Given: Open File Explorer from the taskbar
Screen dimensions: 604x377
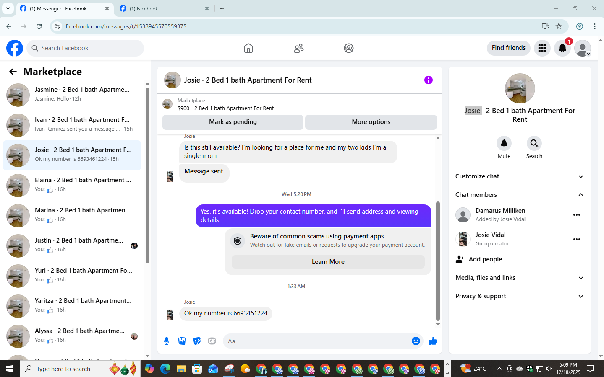Looking at the screenshot, I should pos(181,369).
